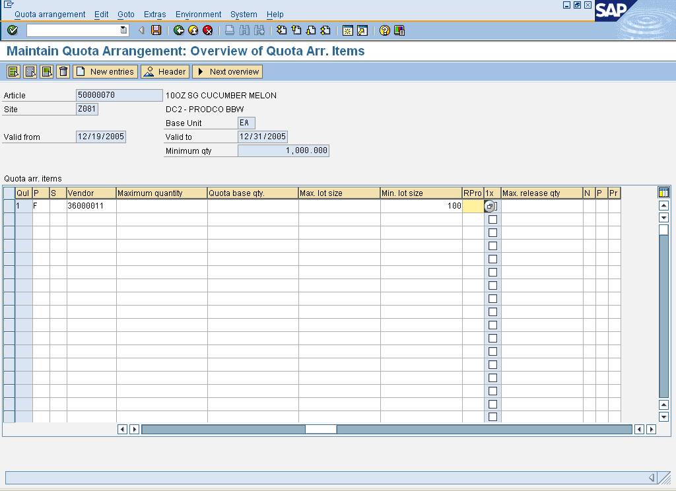Tick the 1x checkbox in the third table row

click(x=492, y=233)
